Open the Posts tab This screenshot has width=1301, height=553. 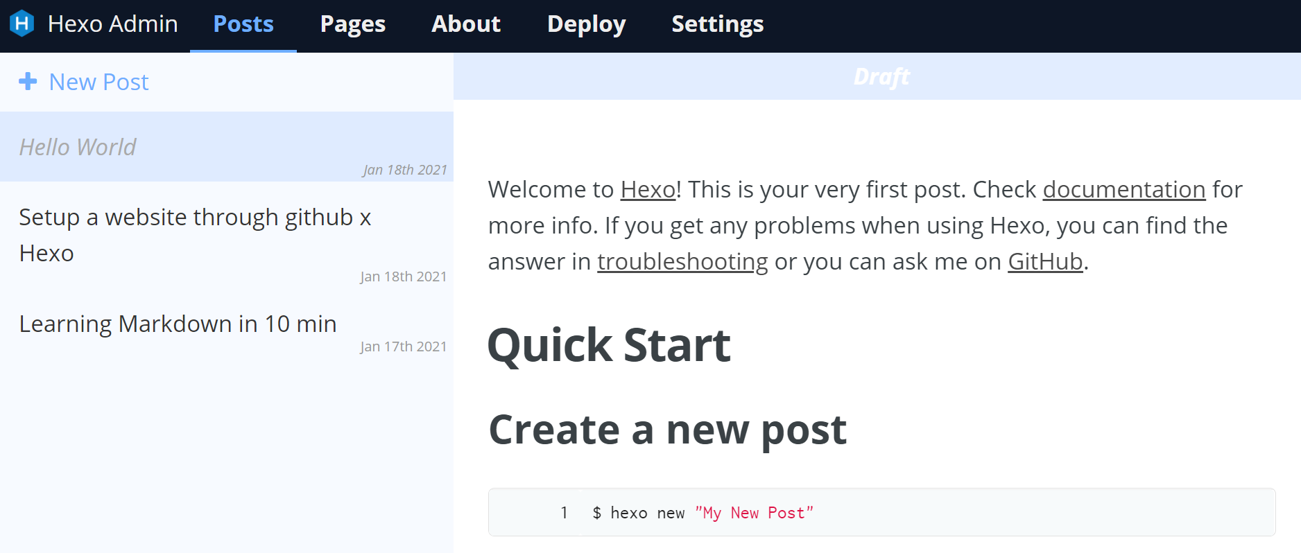click(243, 25)
